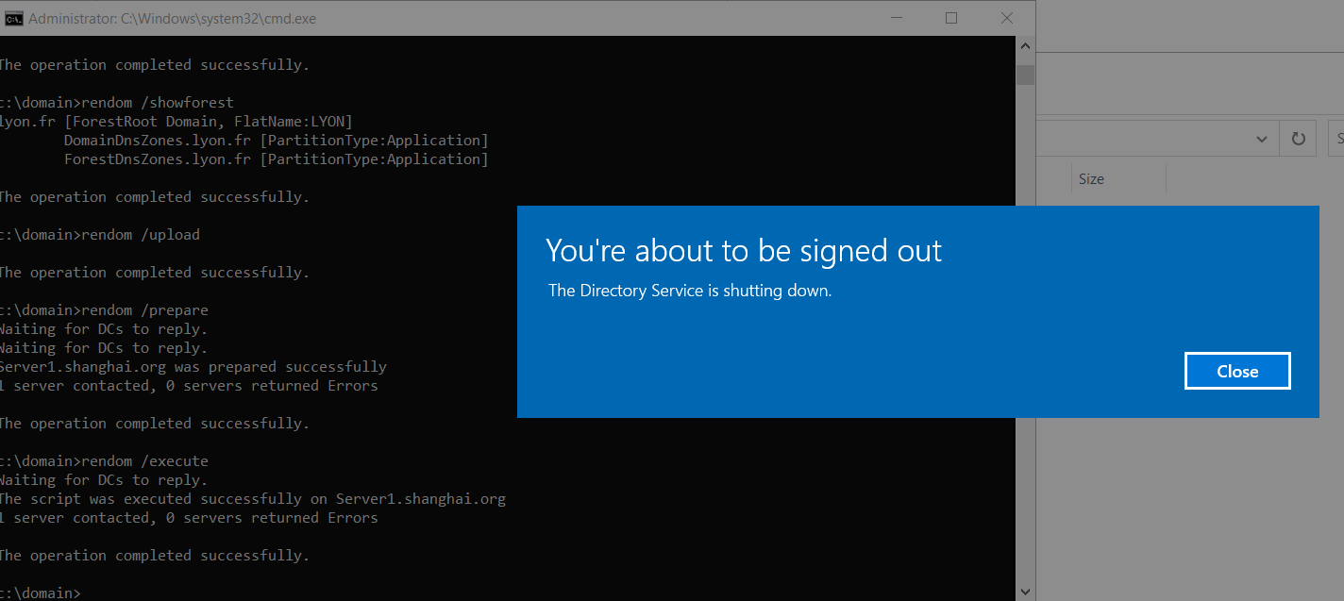Click the "rendom /execute" command line
The height and width of the screenshot is (601, 1344).
coord(104,461)
